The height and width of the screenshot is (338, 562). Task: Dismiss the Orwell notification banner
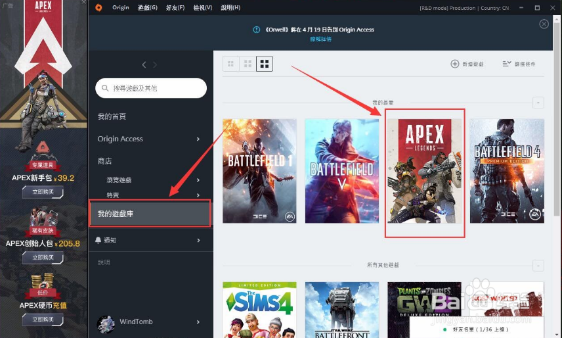click(544, 24)
